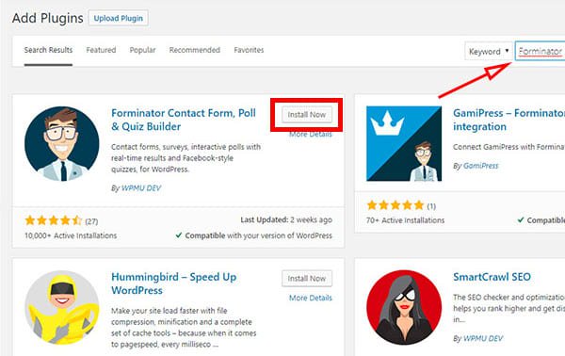Click the "Last Updated: 2 weeks ago" text

tap(286, 219)
